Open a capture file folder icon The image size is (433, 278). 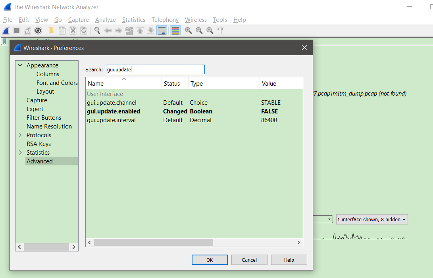coord(51,31)
